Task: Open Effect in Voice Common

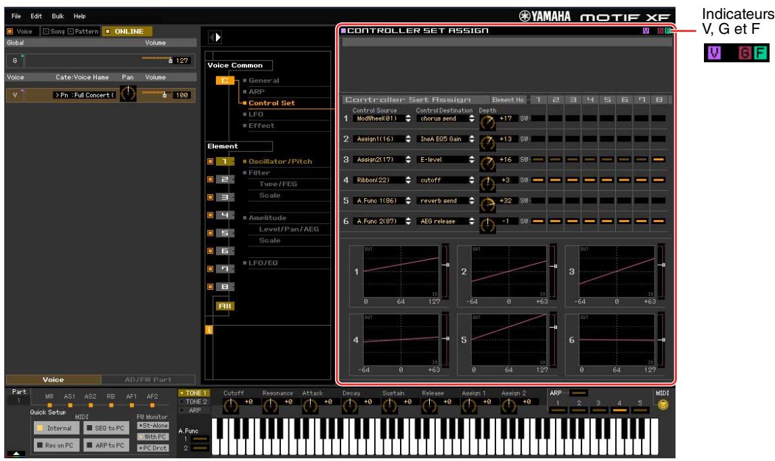Action: [261, 125]
